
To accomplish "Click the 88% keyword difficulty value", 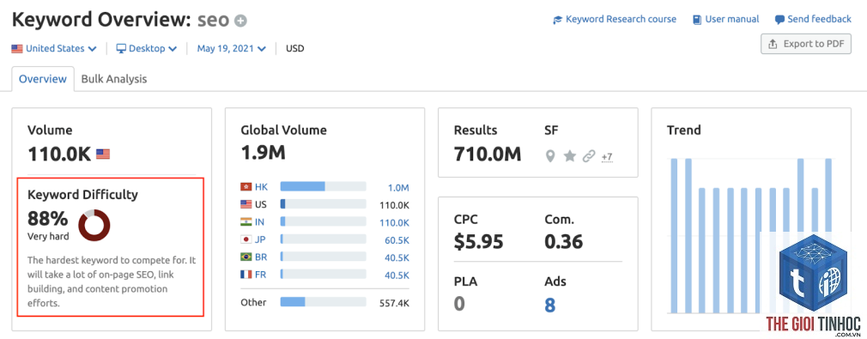I will (47, 219).
